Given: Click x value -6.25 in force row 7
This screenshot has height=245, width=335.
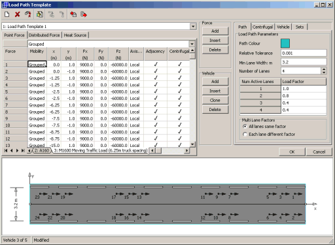Looking at the screenshot, I should pos(54,105).
